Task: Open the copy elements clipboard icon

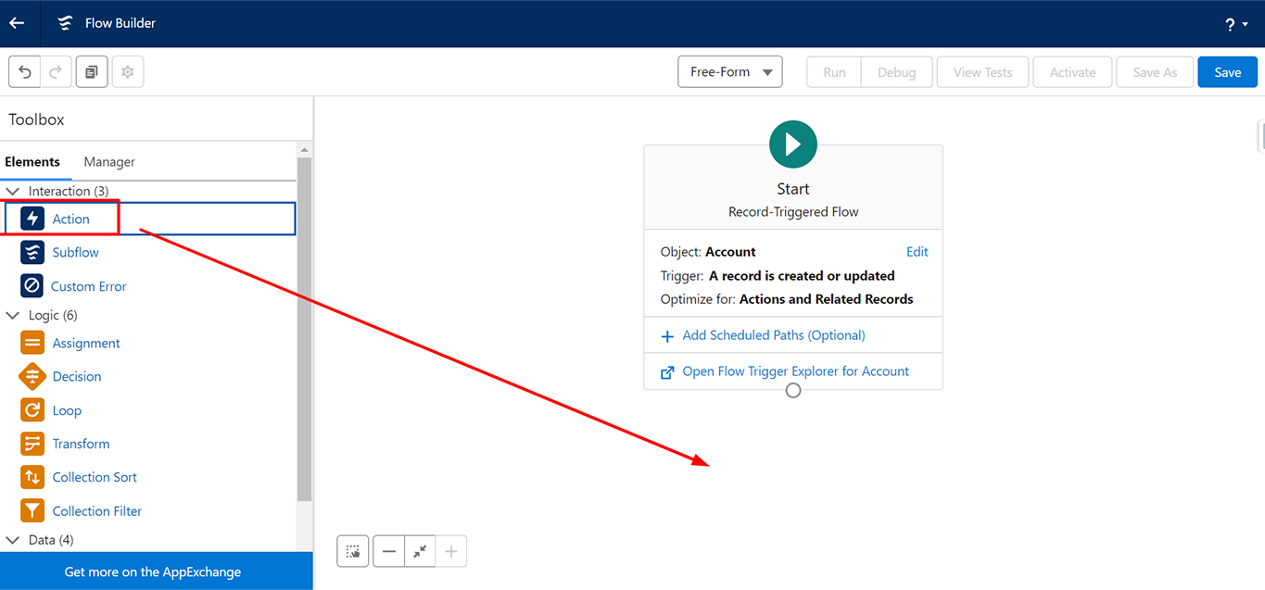Action: click(x=92, y=72)
